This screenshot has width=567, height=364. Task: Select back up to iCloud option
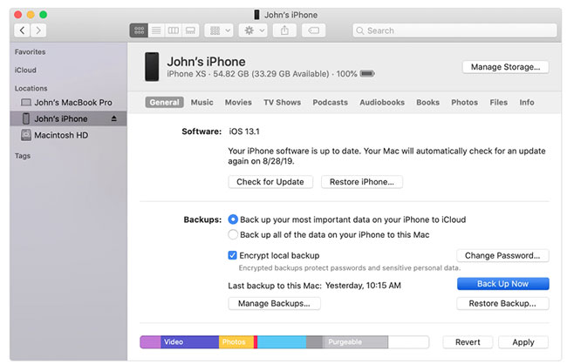(233, 219)
